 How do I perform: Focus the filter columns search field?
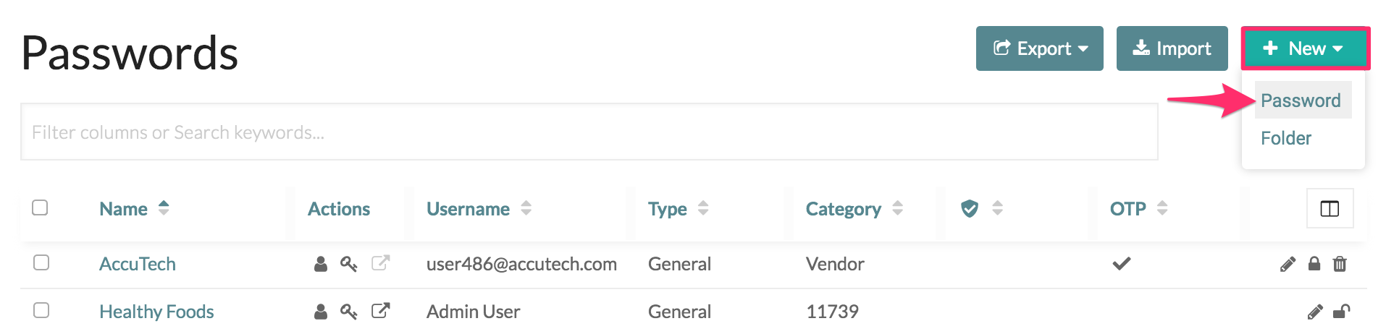click(x=589, y=132)
